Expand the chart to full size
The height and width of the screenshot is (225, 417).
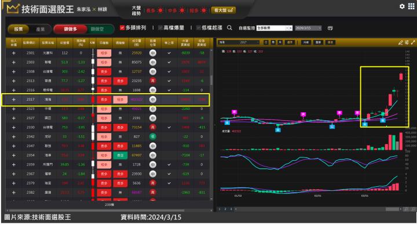coord(413,42)
